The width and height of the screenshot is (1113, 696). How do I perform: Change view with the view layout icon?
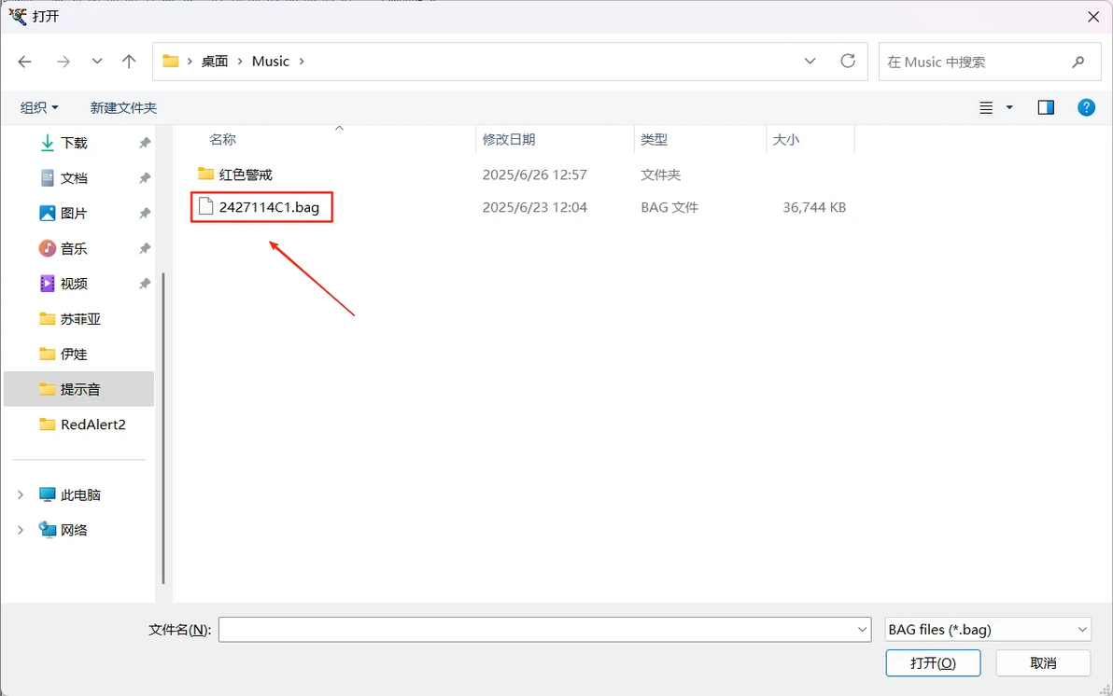coord(986,108)
